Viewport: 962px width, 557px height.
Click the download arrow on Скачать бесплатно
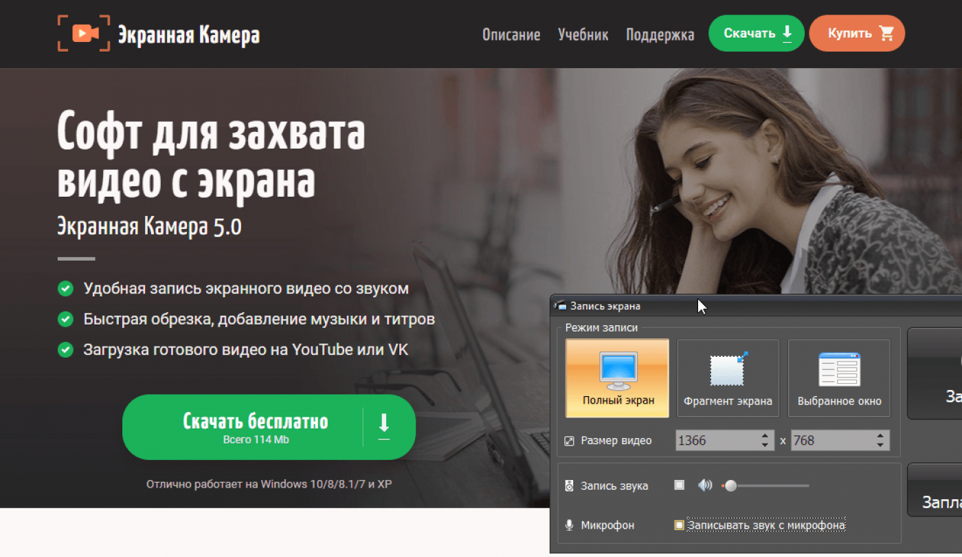click(x=384, y=426)
